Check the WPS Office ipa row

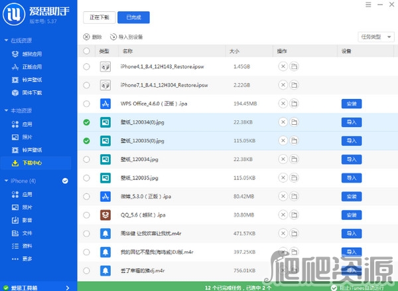point(86,104)
